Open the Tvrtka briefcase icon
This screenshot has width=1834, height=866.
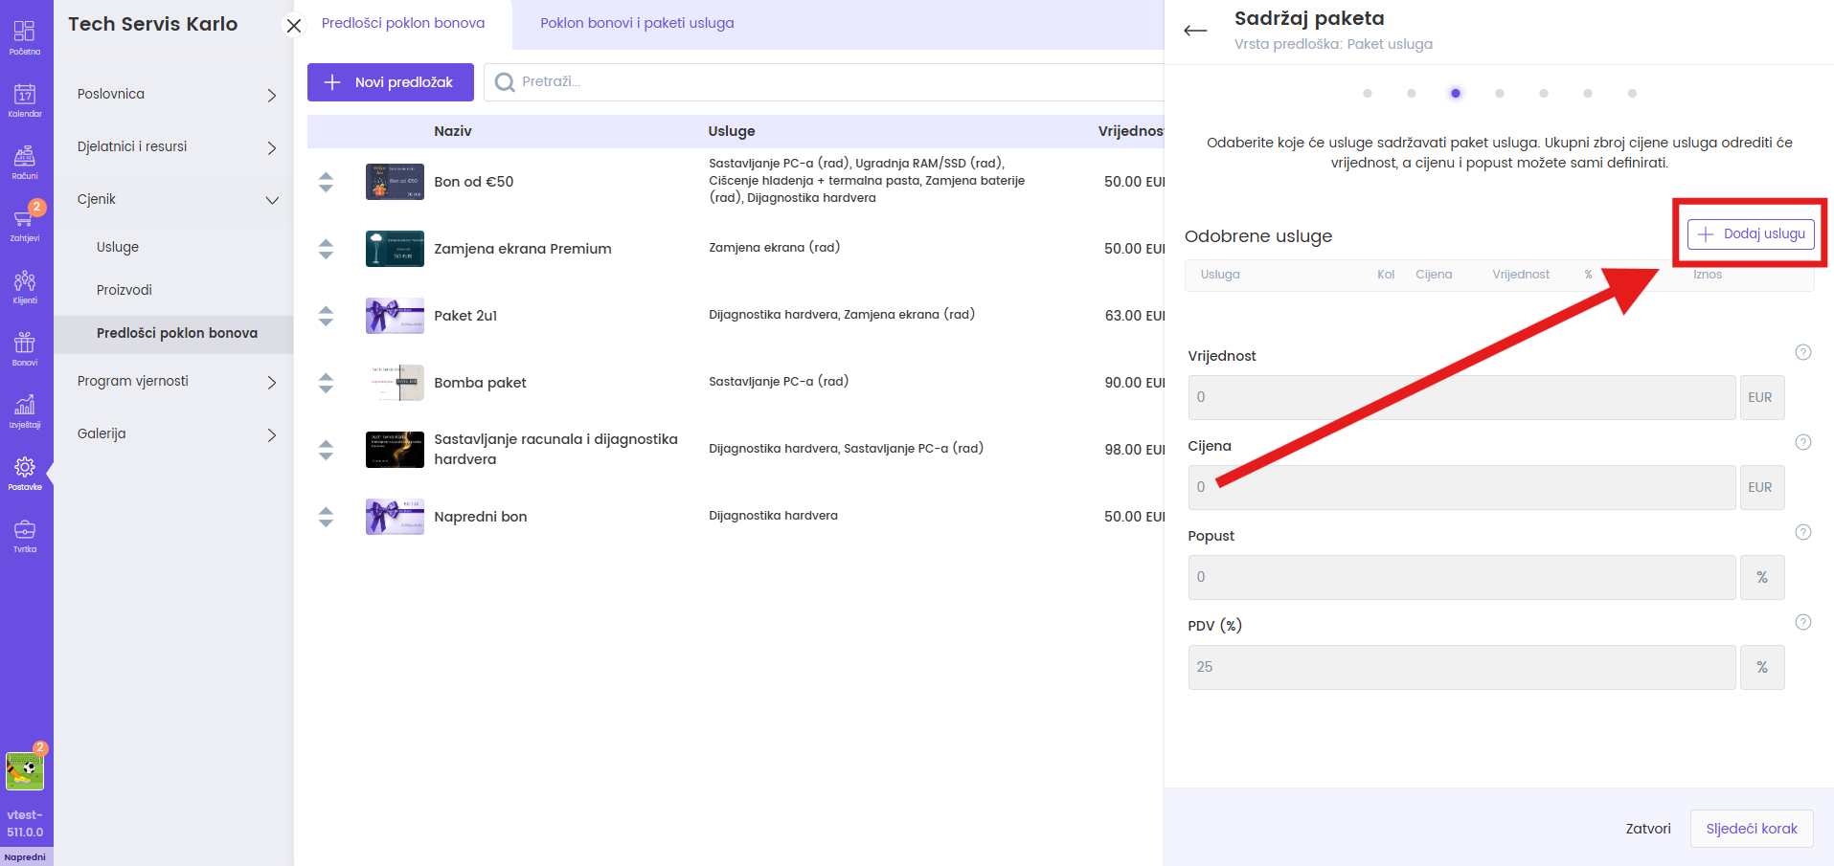point(25,534)
